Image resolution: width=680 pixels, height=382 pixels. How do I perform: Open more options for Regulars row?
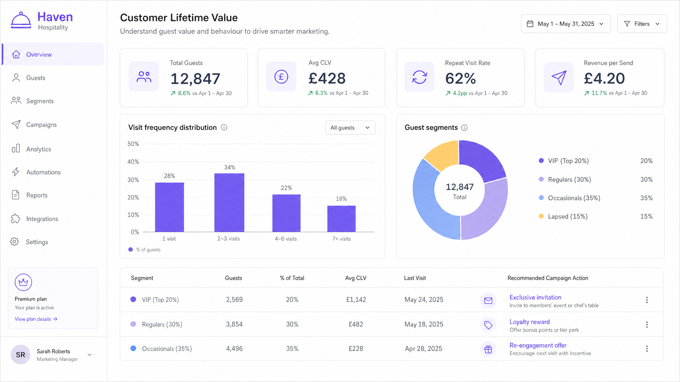point(647,324)
